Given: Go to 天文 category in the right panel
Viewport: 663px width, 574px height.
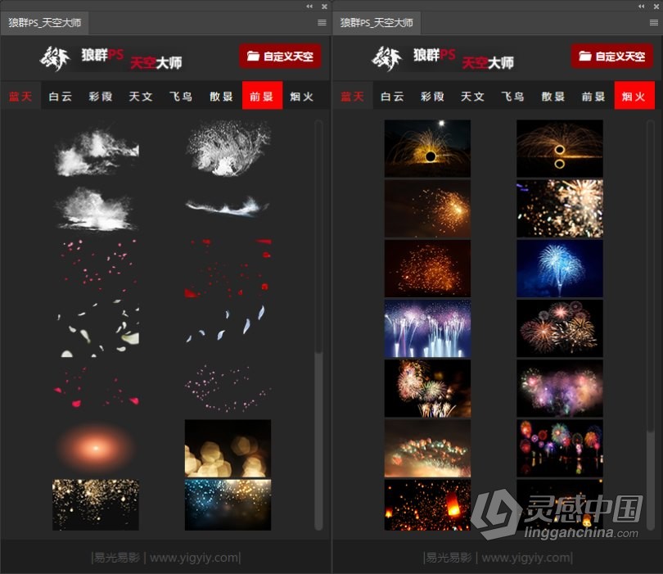Looking at the screenshot, I should 473,96.
